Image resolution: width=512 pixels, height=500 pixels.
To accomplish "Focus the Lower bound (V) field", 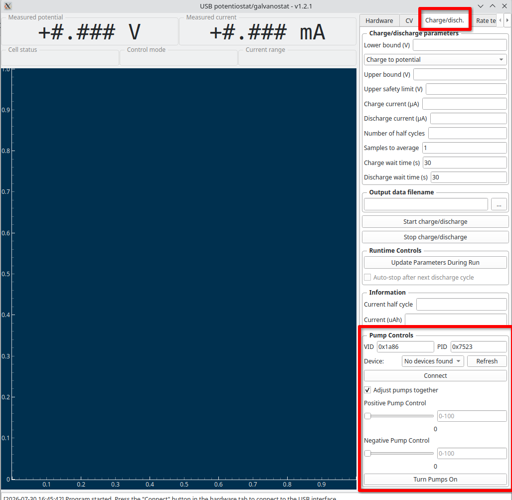I will (x=460, y=45).
